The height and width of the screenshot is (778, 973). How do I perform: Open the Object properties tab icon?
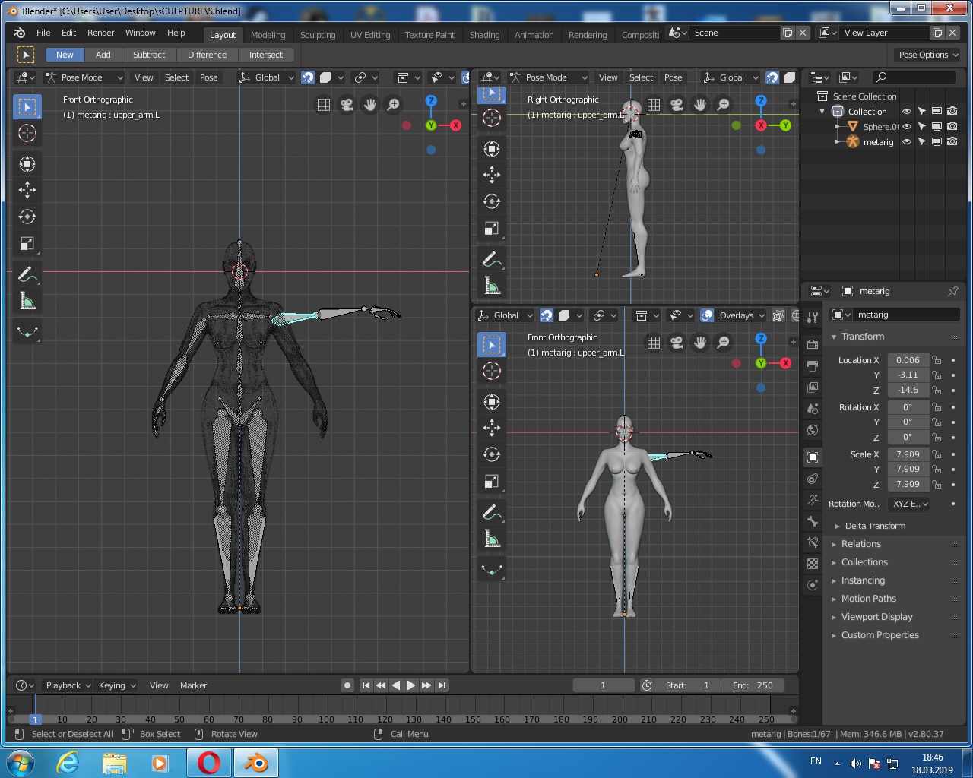(x=813, y=457)
